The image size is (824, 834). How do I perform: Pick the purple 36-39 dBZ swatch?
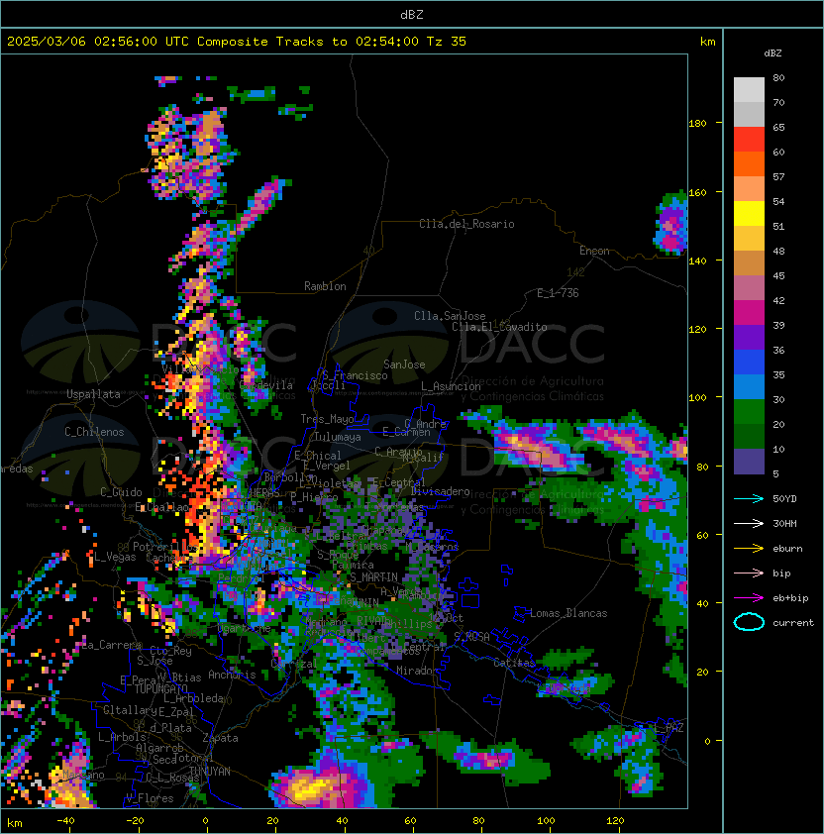pos(749,337)
